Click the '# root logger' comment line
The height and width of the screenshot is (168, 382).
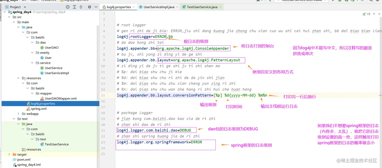[131, 25]
